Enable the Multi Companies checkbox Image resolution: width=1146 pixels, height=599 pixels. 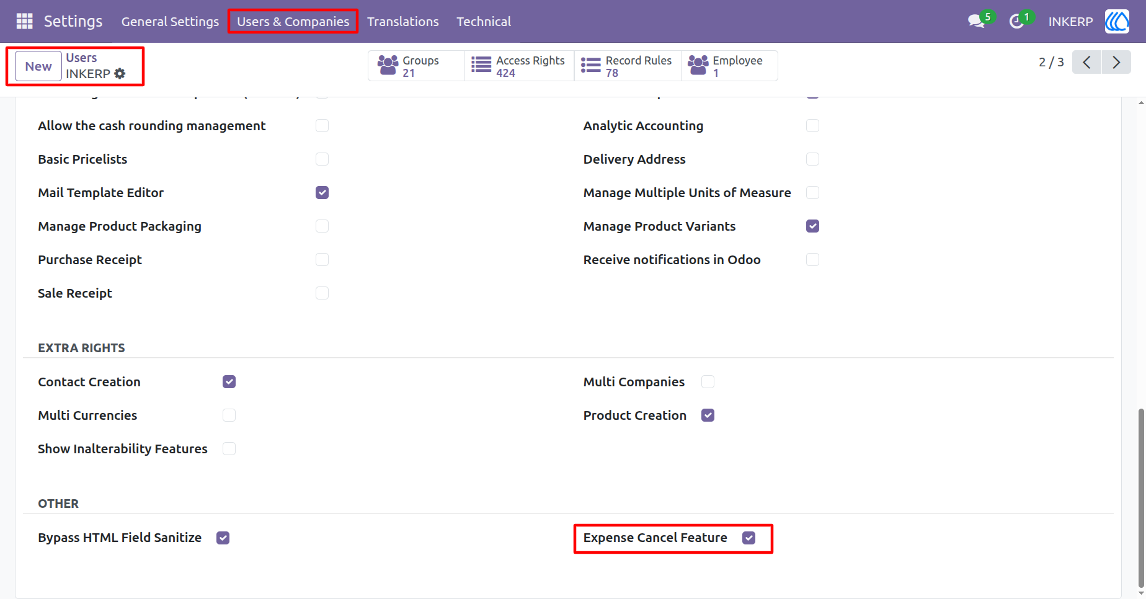coord(708,382)
